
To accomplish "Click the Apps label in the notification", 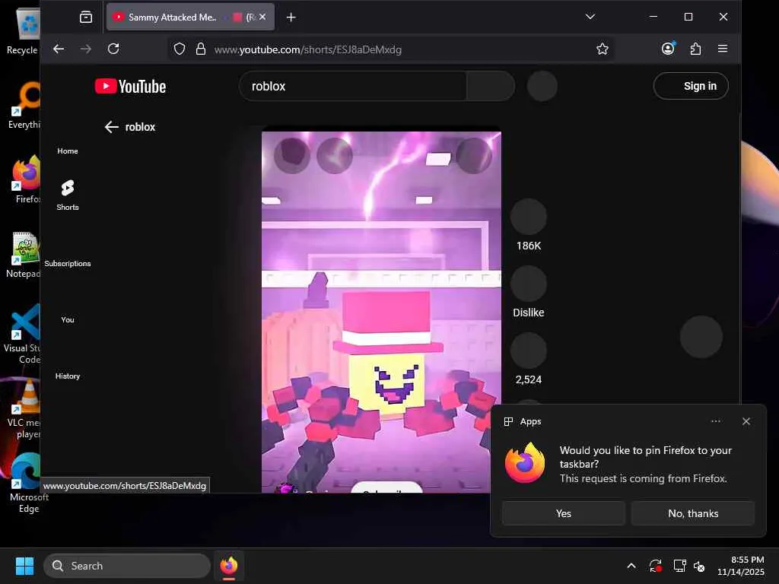I will [530, 421].
